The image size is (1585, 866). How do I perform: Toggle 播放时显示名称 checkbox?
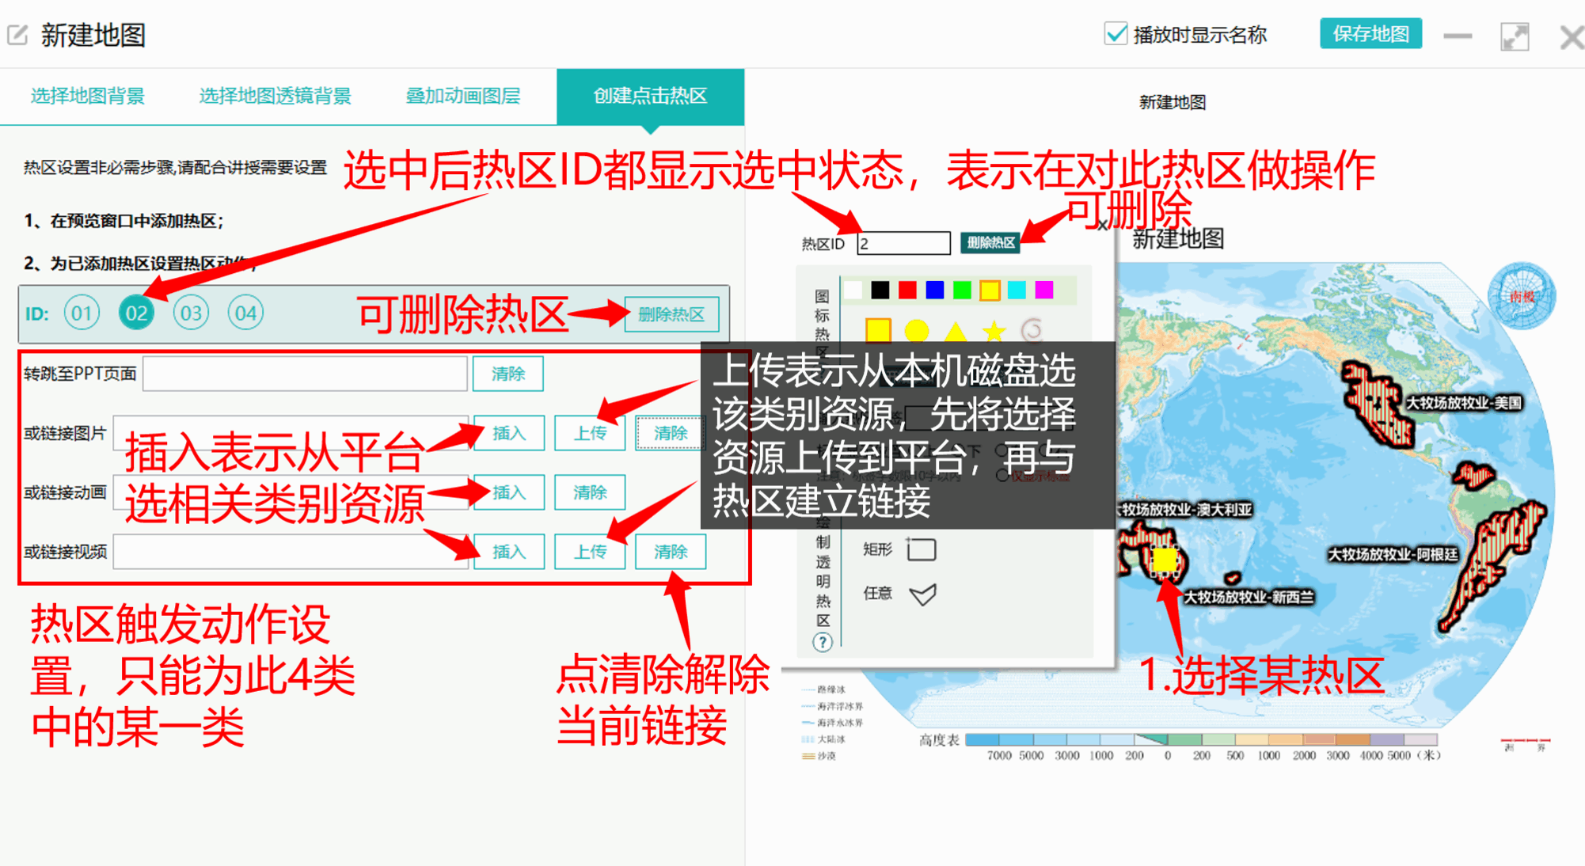[x=1116, y=34]
